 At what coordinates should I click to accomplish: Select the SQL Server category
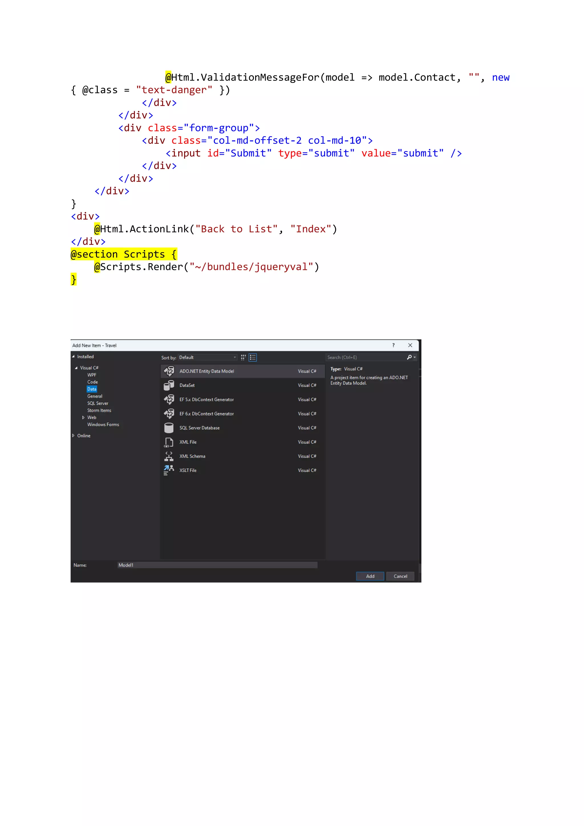coord(98,403)
